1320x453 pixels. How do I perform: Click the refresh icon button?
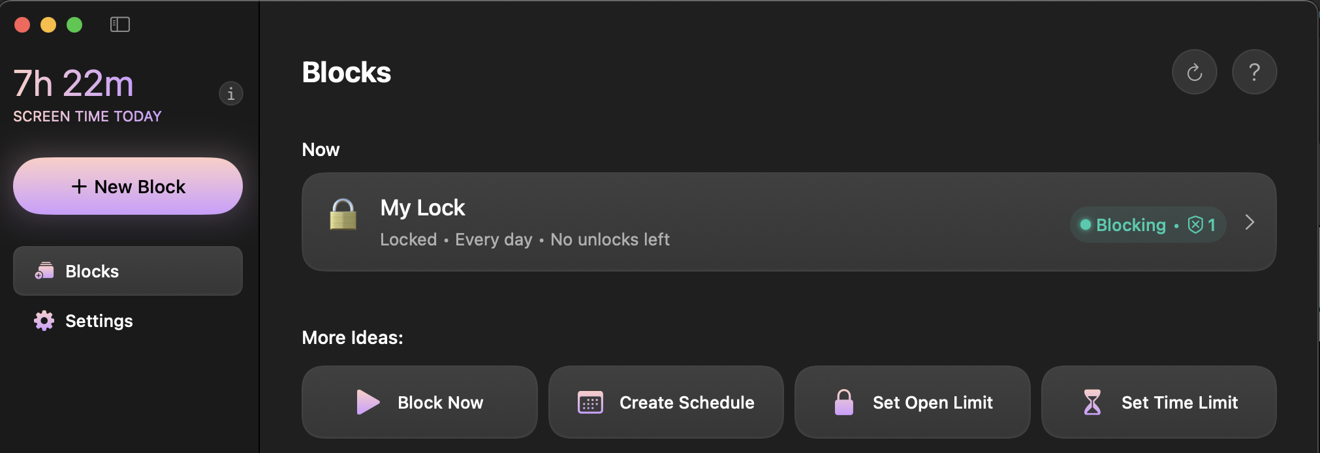click(x=1194, y=72)
